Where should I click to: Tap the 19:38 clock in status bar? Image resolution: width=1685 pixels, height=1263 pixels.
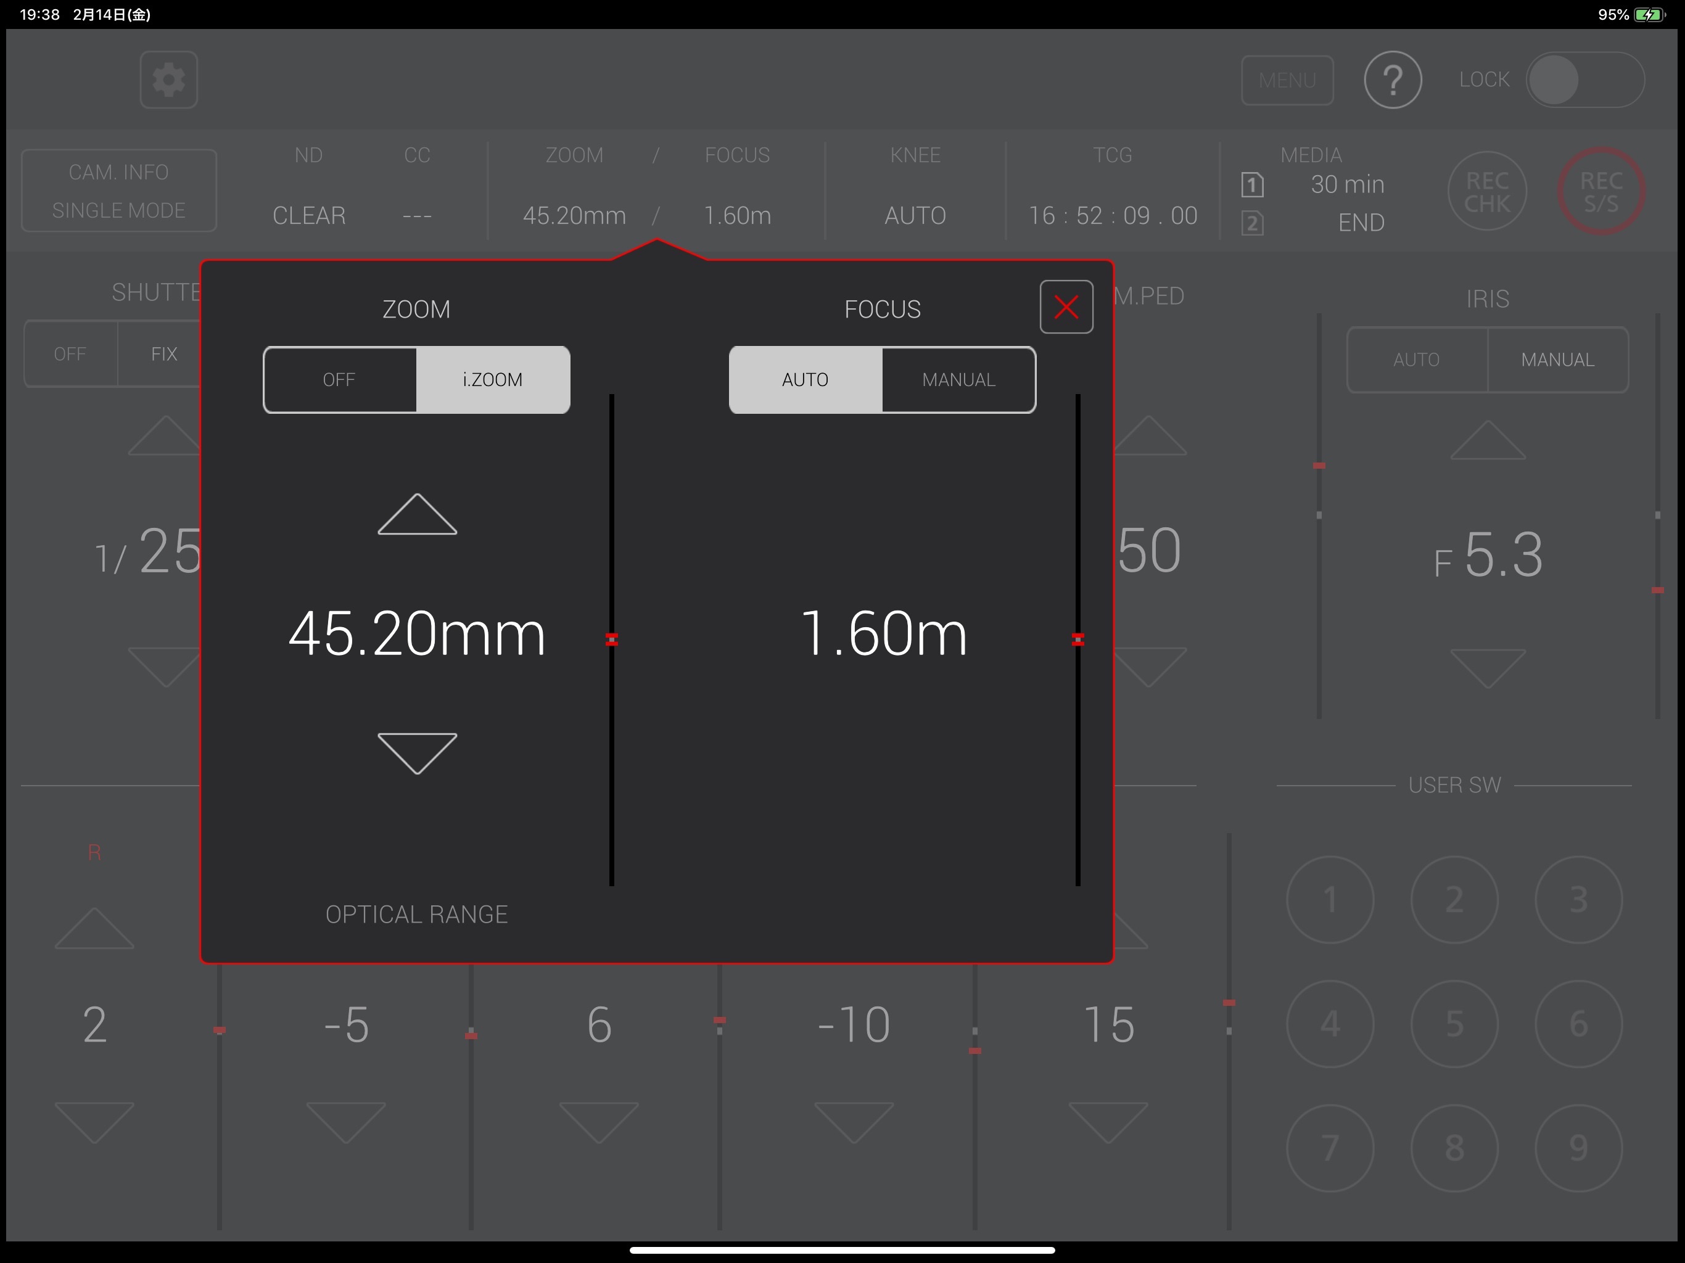[39, 14]
